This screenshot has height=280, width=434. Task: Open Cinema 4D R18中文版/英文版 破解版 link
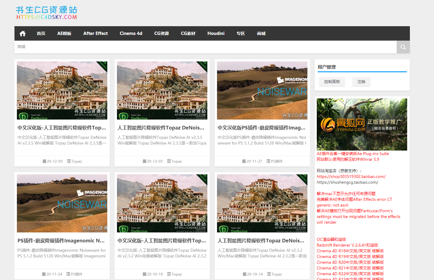tap(350, 251)
